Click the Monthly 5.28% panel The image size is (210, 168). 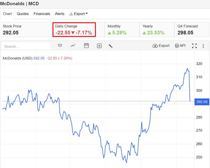tap(122, 30)
